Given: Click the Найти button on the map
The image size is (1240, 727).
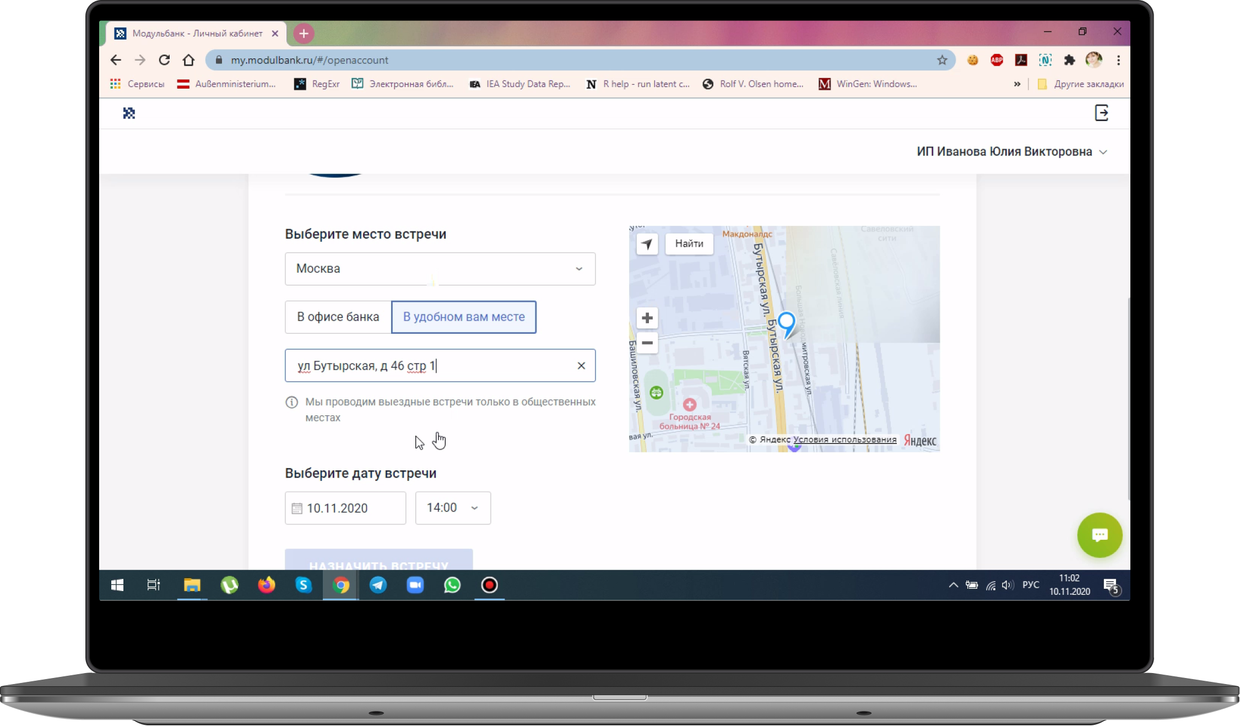Looking at the screenshot, I should pyautogui.click(x=689, y=243).
